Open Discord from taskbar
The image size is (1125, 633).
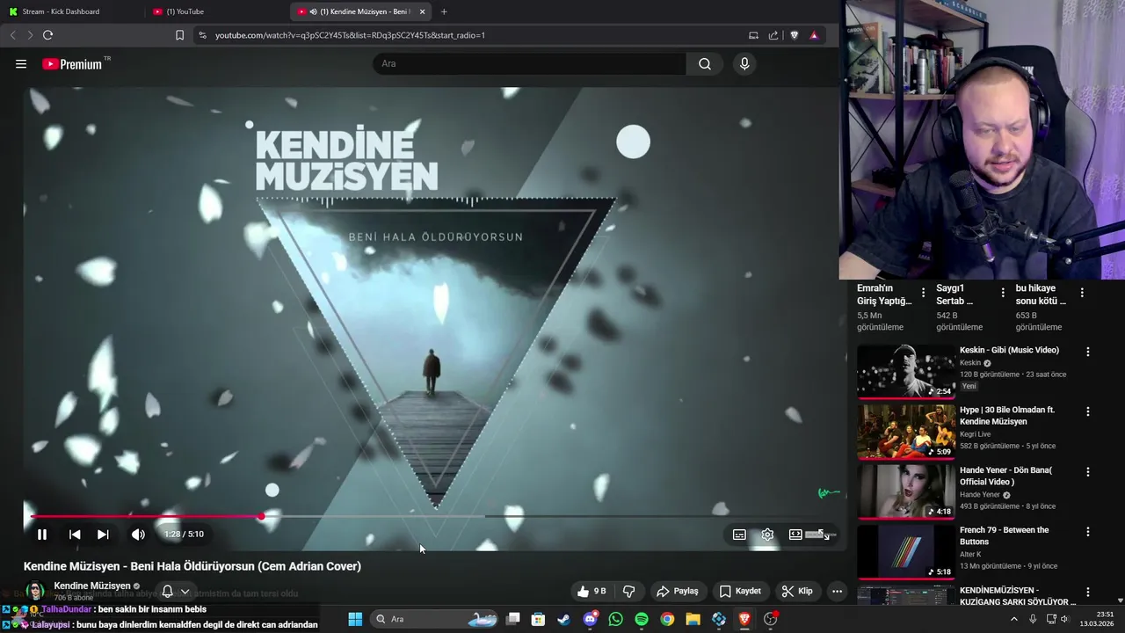click(591, 619)
